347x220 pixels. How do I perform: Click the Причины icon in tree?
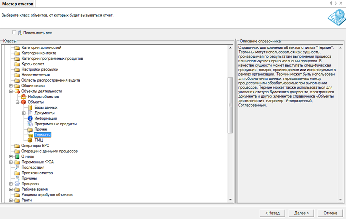click(17, 178)
